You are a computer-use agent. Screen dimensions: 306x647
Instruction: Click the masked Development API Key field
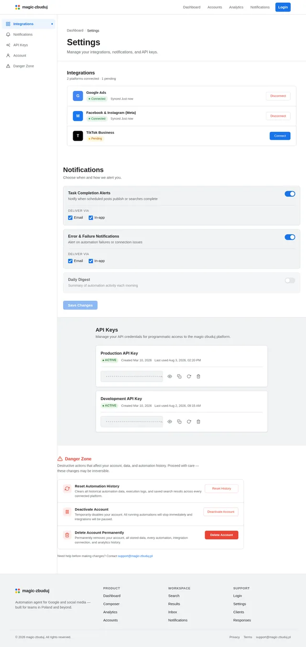click(131, 422)
